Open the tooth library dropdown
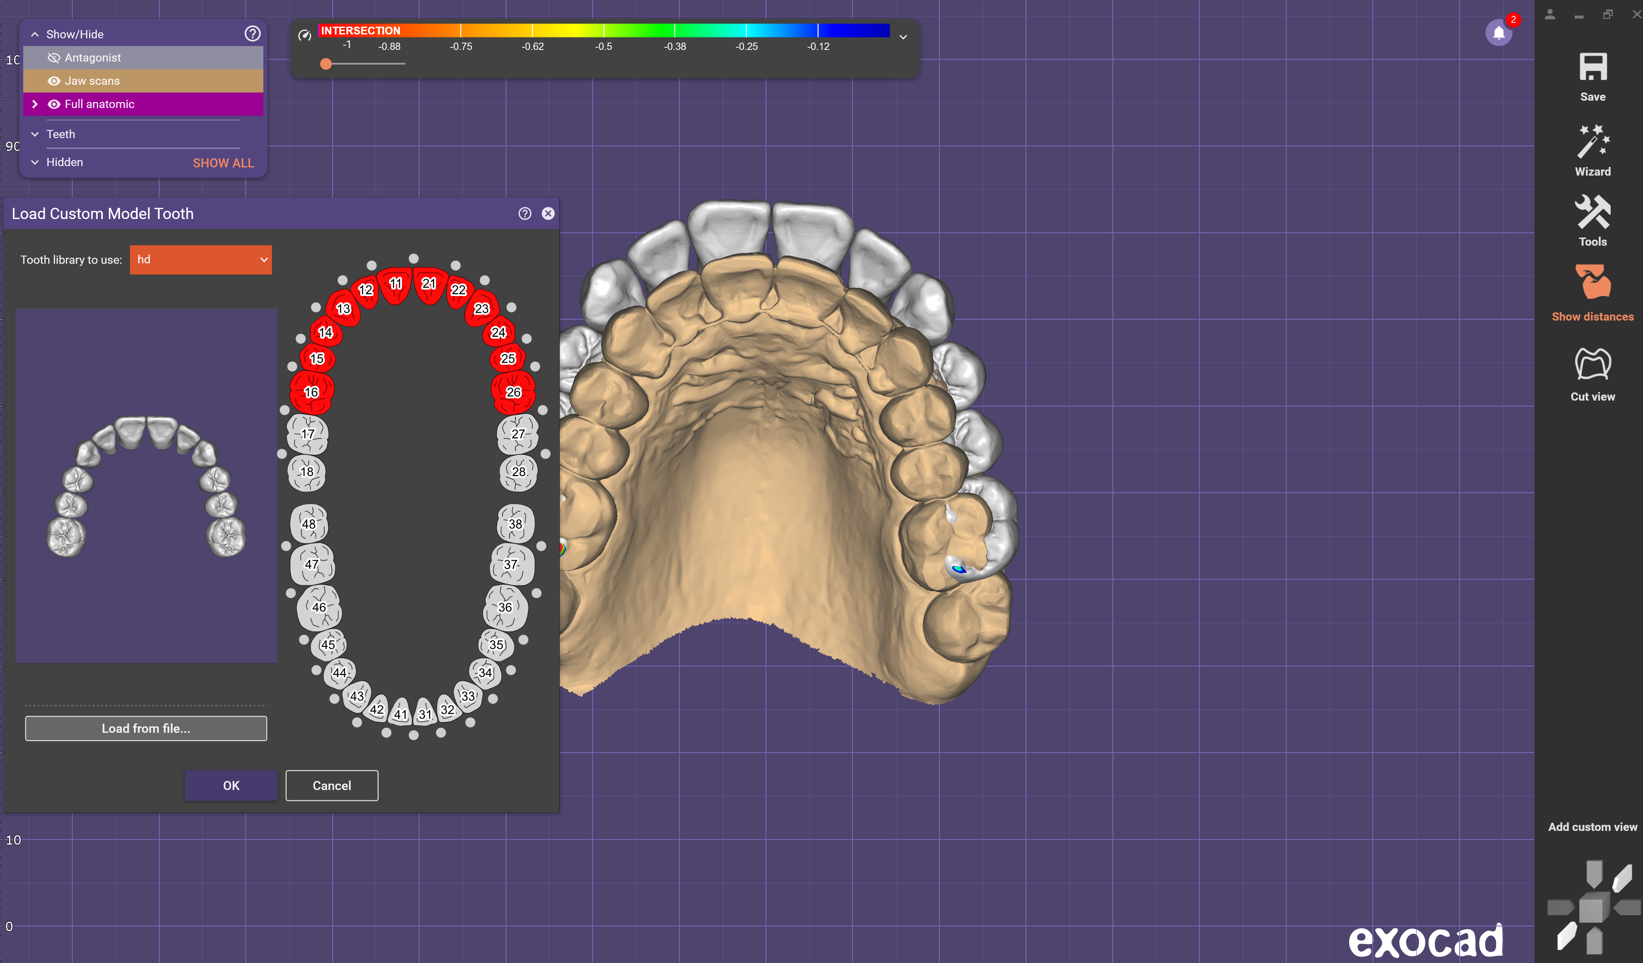 [x=201, y=259]
